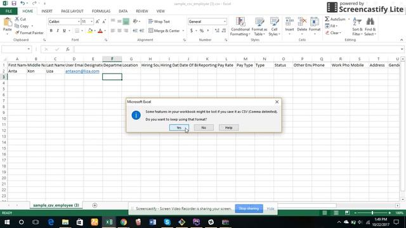Switch to the FORMULAS tab
This screenshot has height=228, width=406.
[101, 11]
